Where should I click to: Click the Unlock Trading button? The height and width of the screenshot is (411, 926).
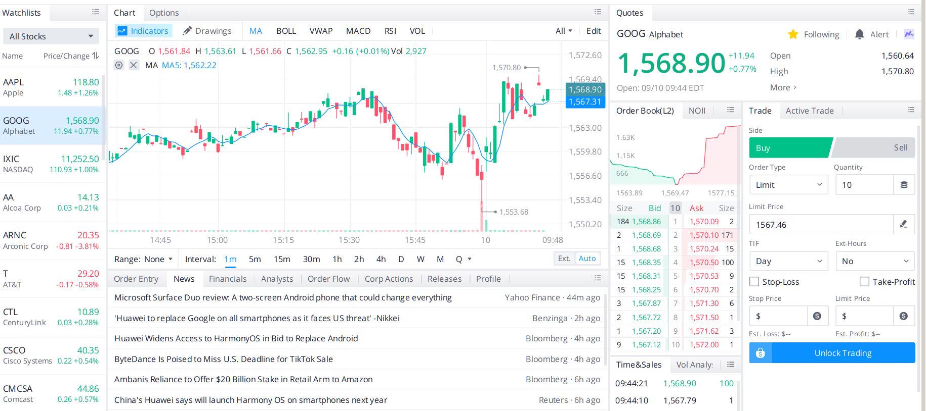(x=832, y=353)
